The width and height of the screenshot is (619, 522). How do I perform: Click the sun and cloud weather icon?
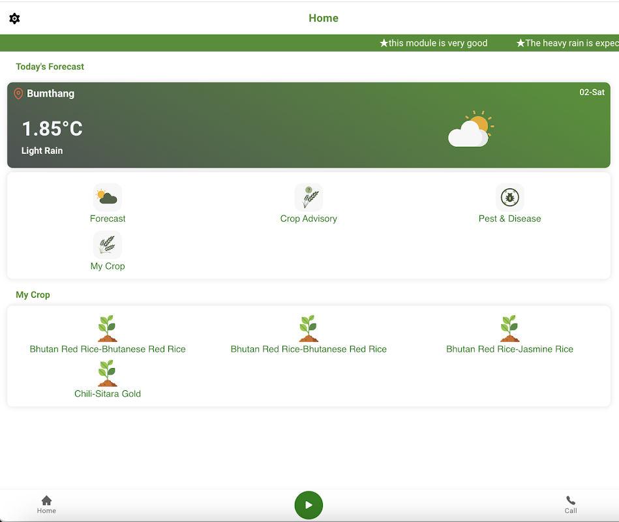[x=471, y=129]
